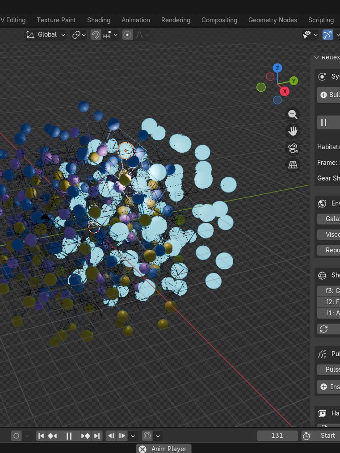
Task: Click the Start frame field
Action: 326,436
